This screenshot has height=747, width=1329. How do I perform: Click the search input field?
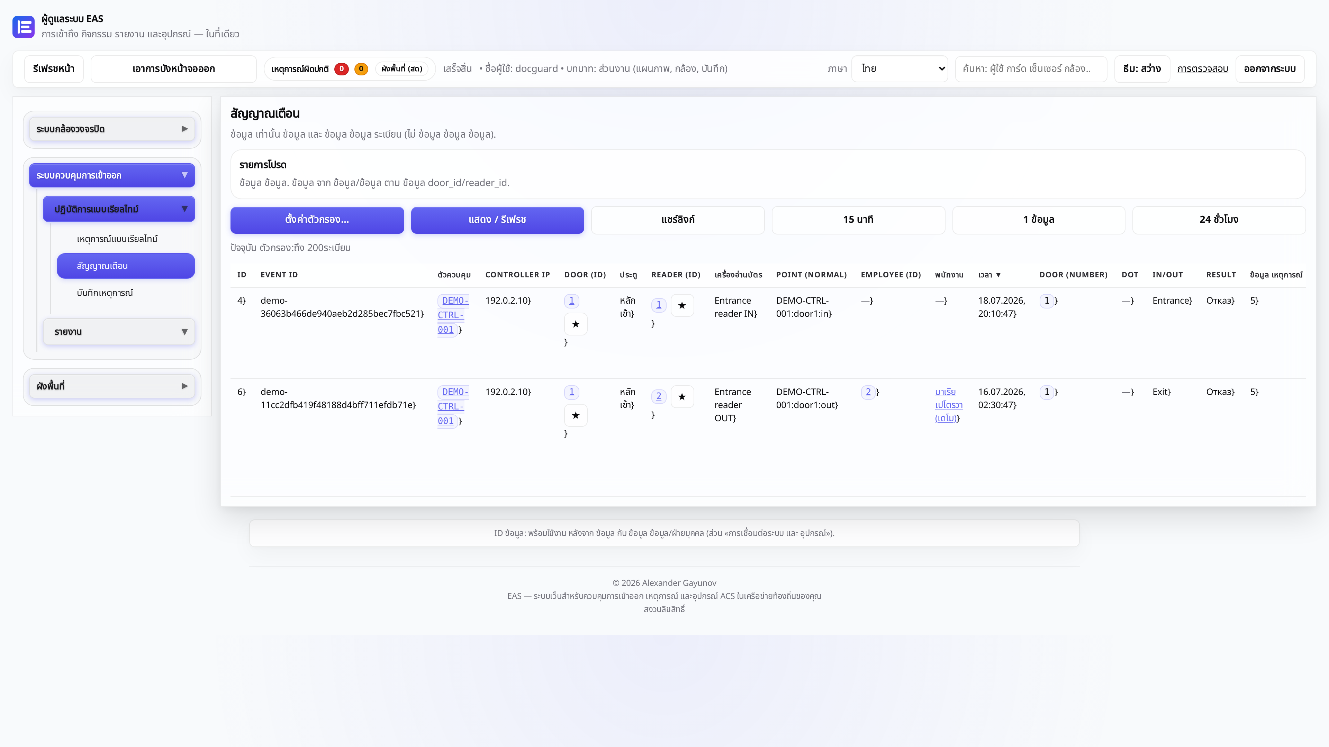point(1031,68)
